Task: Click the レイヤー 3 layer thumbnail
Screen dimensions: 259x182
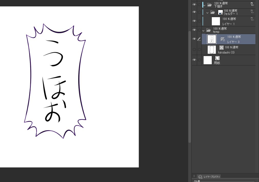Action: tap(212, 39)
